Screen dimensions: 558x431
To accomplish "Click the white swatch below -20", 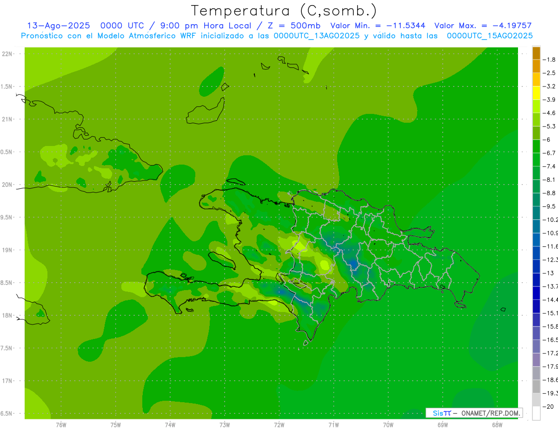I will pos(537,413).
